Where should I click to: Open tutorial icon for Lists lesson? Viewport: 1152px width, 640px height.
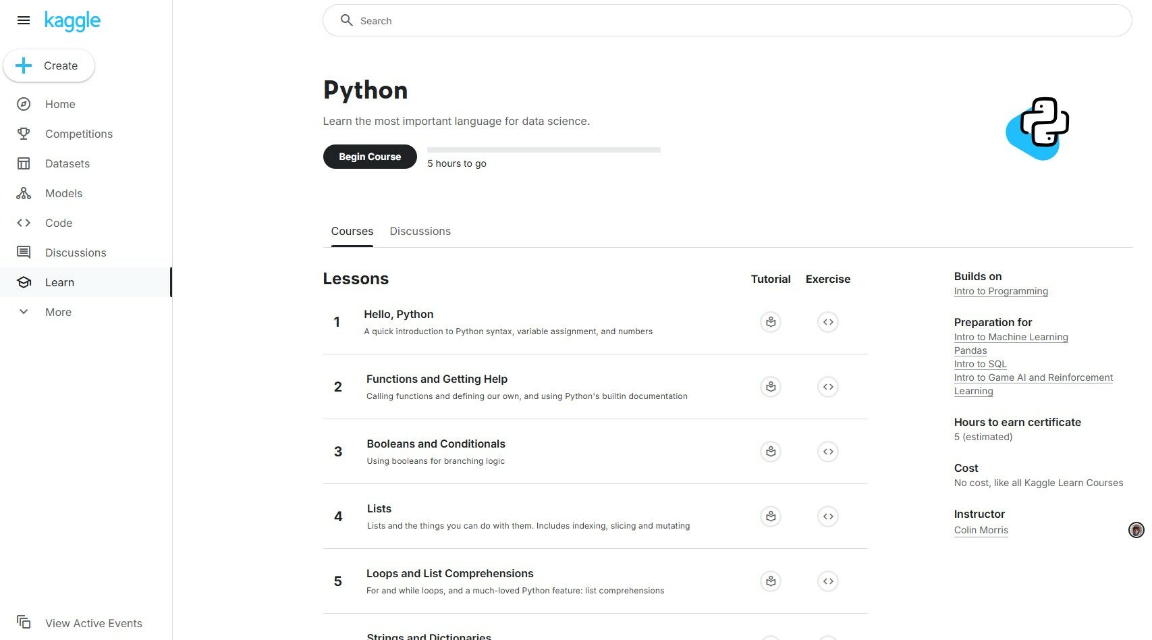tap(770, 516)
